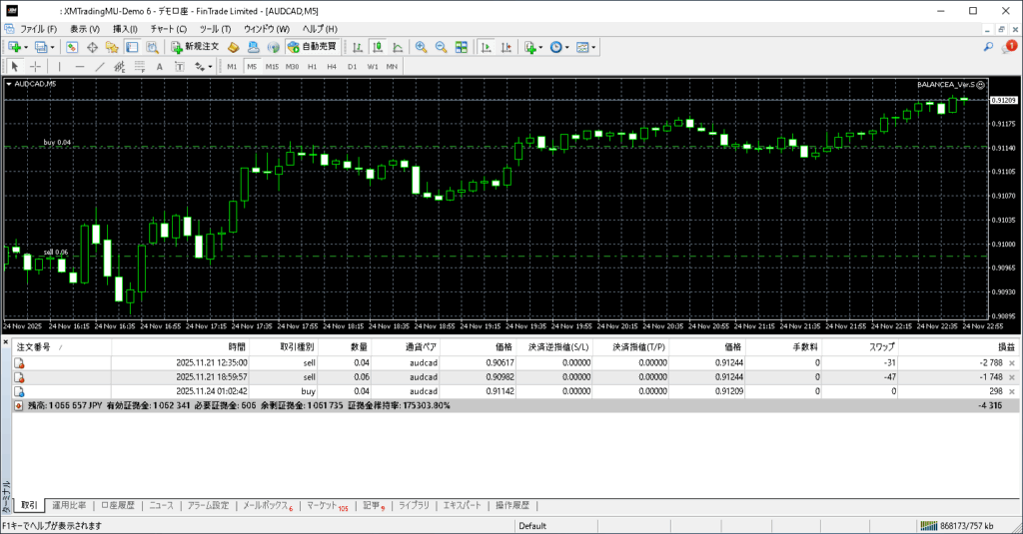Select the text label 'A' tool
1023x534 pixels.
pos(159,67)
